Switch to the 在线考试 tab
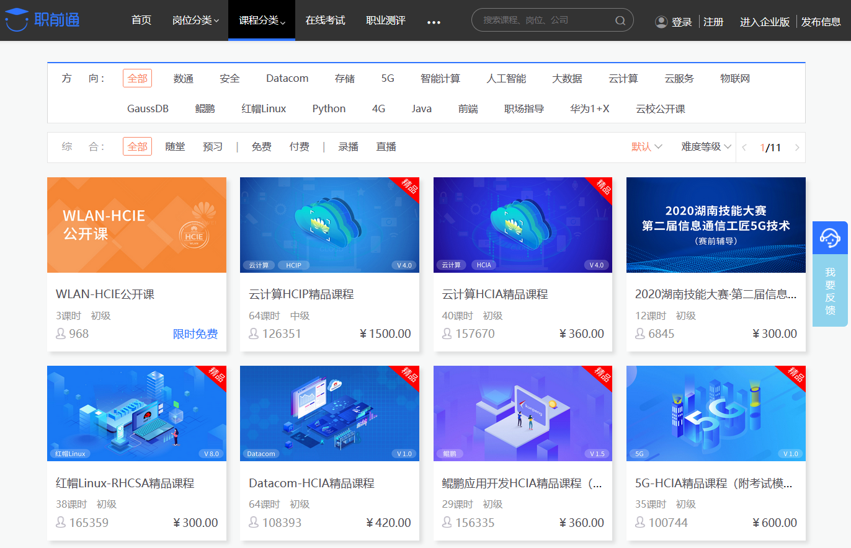This screenshot has height=548, width=851. [325, 20]
